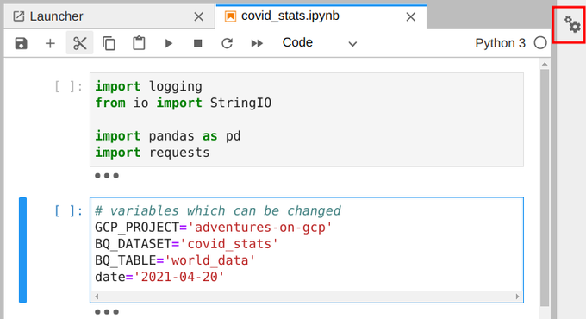The height and width of the screenshot is (319, 586).
Task: Click the GCP_PROJECT line in the variables cell
Action: 214,228
